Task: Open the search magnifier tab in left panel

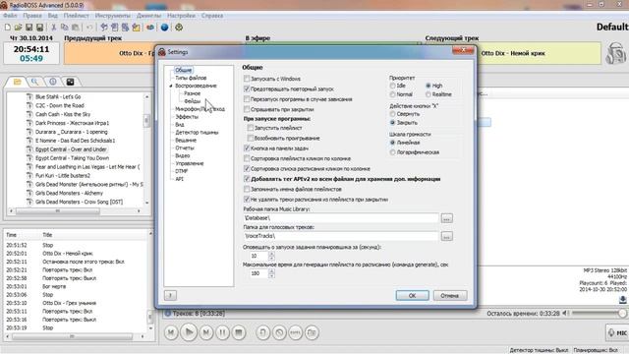Action: [35, 82]
